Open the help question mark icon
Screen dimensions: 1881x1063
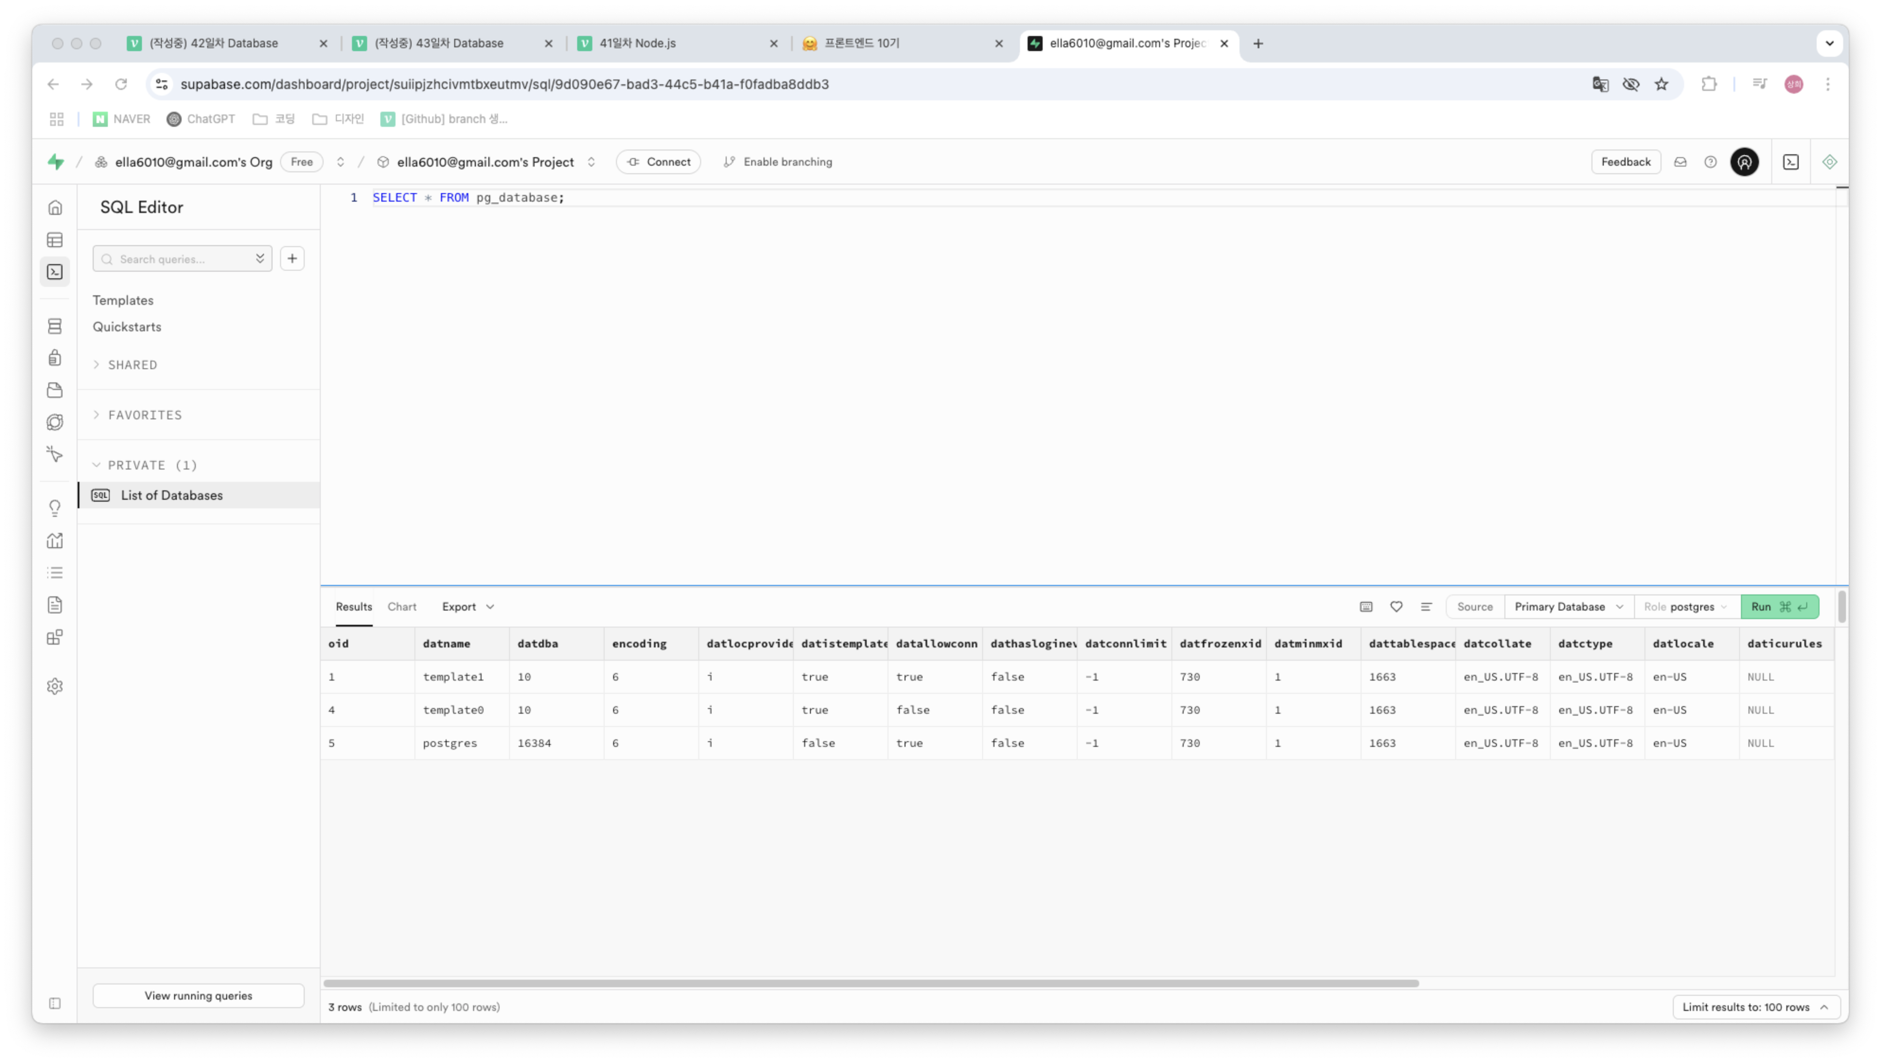click(1711, 161)
